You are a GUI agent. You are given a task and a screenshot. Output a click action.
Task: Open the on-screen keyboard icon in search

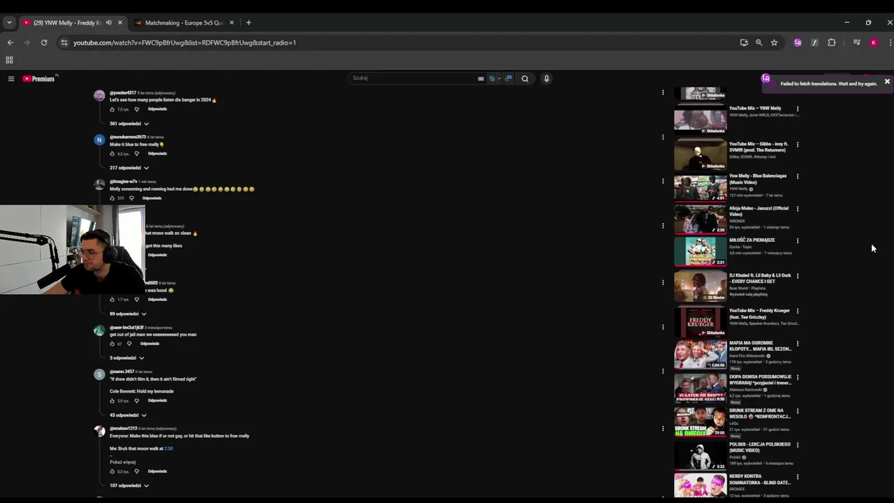tap(481, 79)
